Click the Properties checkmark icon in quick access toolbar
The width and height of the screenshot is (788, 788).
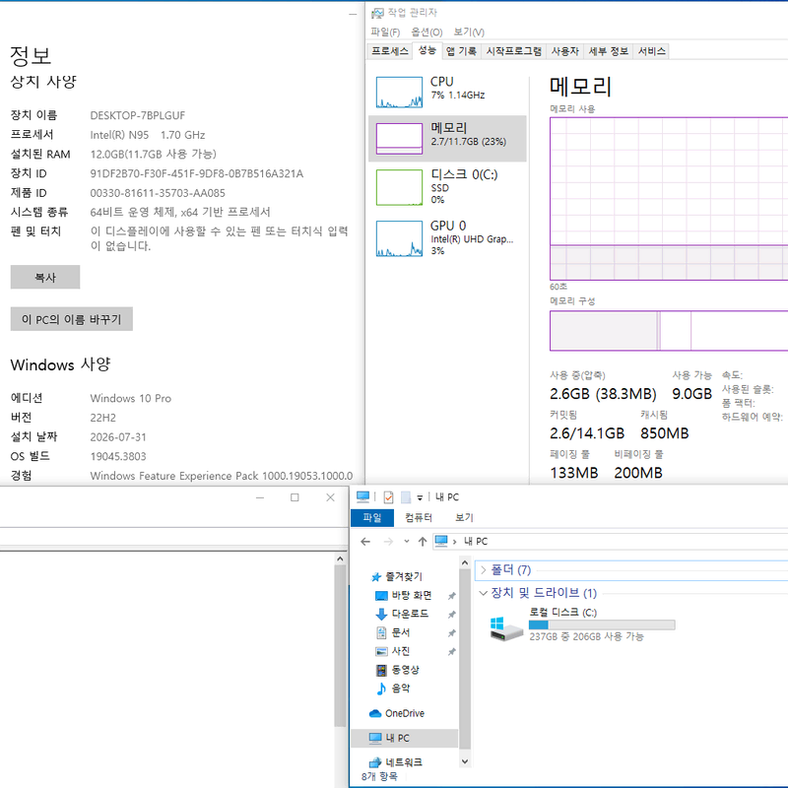(388, 497)
